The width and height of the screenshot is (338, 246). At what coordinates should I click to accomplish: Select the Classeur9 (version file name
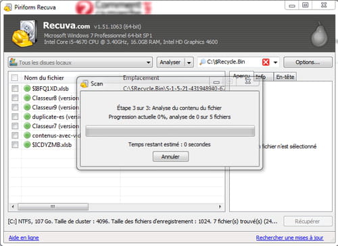[55, 107]
